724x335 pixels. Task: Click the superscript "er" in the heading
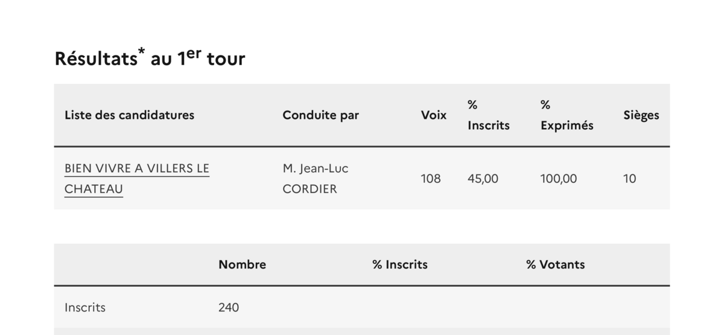coord(193,53)
